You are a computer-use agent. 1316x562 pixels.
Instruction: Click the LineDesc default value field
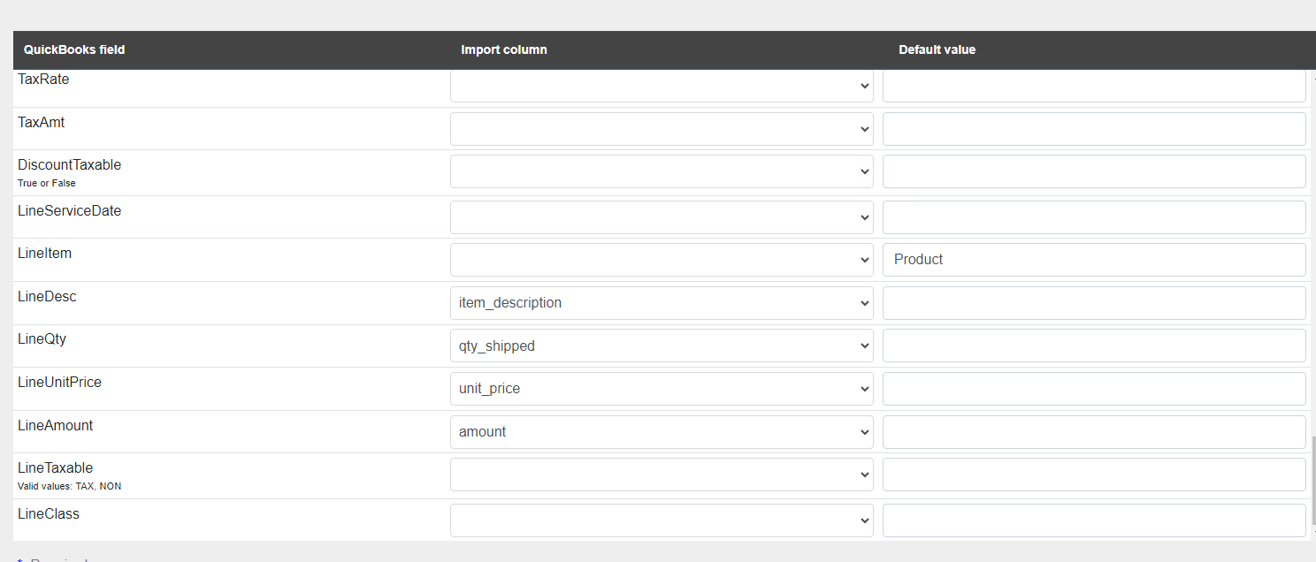1094,303
